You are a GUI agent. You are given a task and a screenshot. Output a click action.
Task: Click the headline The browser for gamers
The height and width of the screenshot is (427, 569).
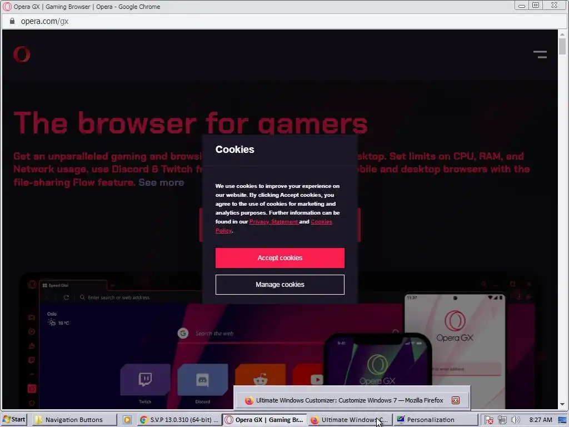191,123
